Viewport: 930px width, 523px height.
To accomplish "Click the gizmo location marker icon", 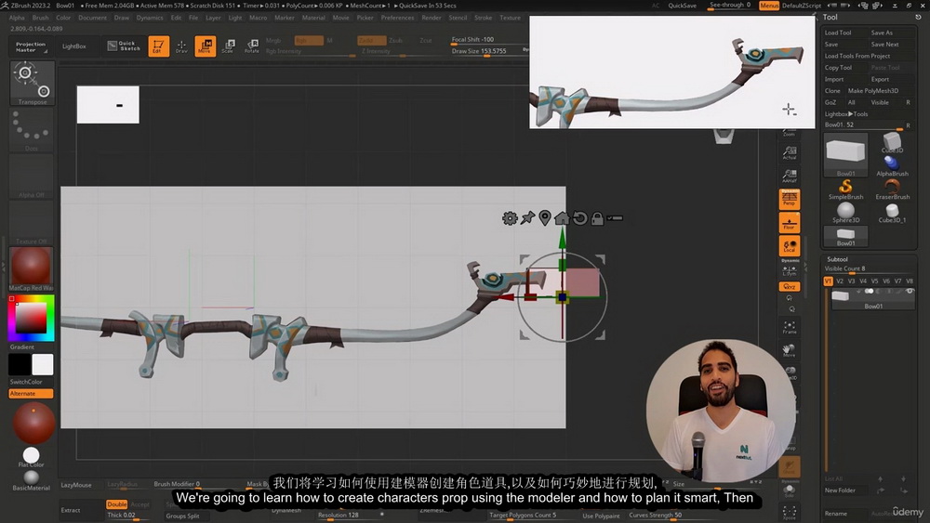I will click(544, 218).
